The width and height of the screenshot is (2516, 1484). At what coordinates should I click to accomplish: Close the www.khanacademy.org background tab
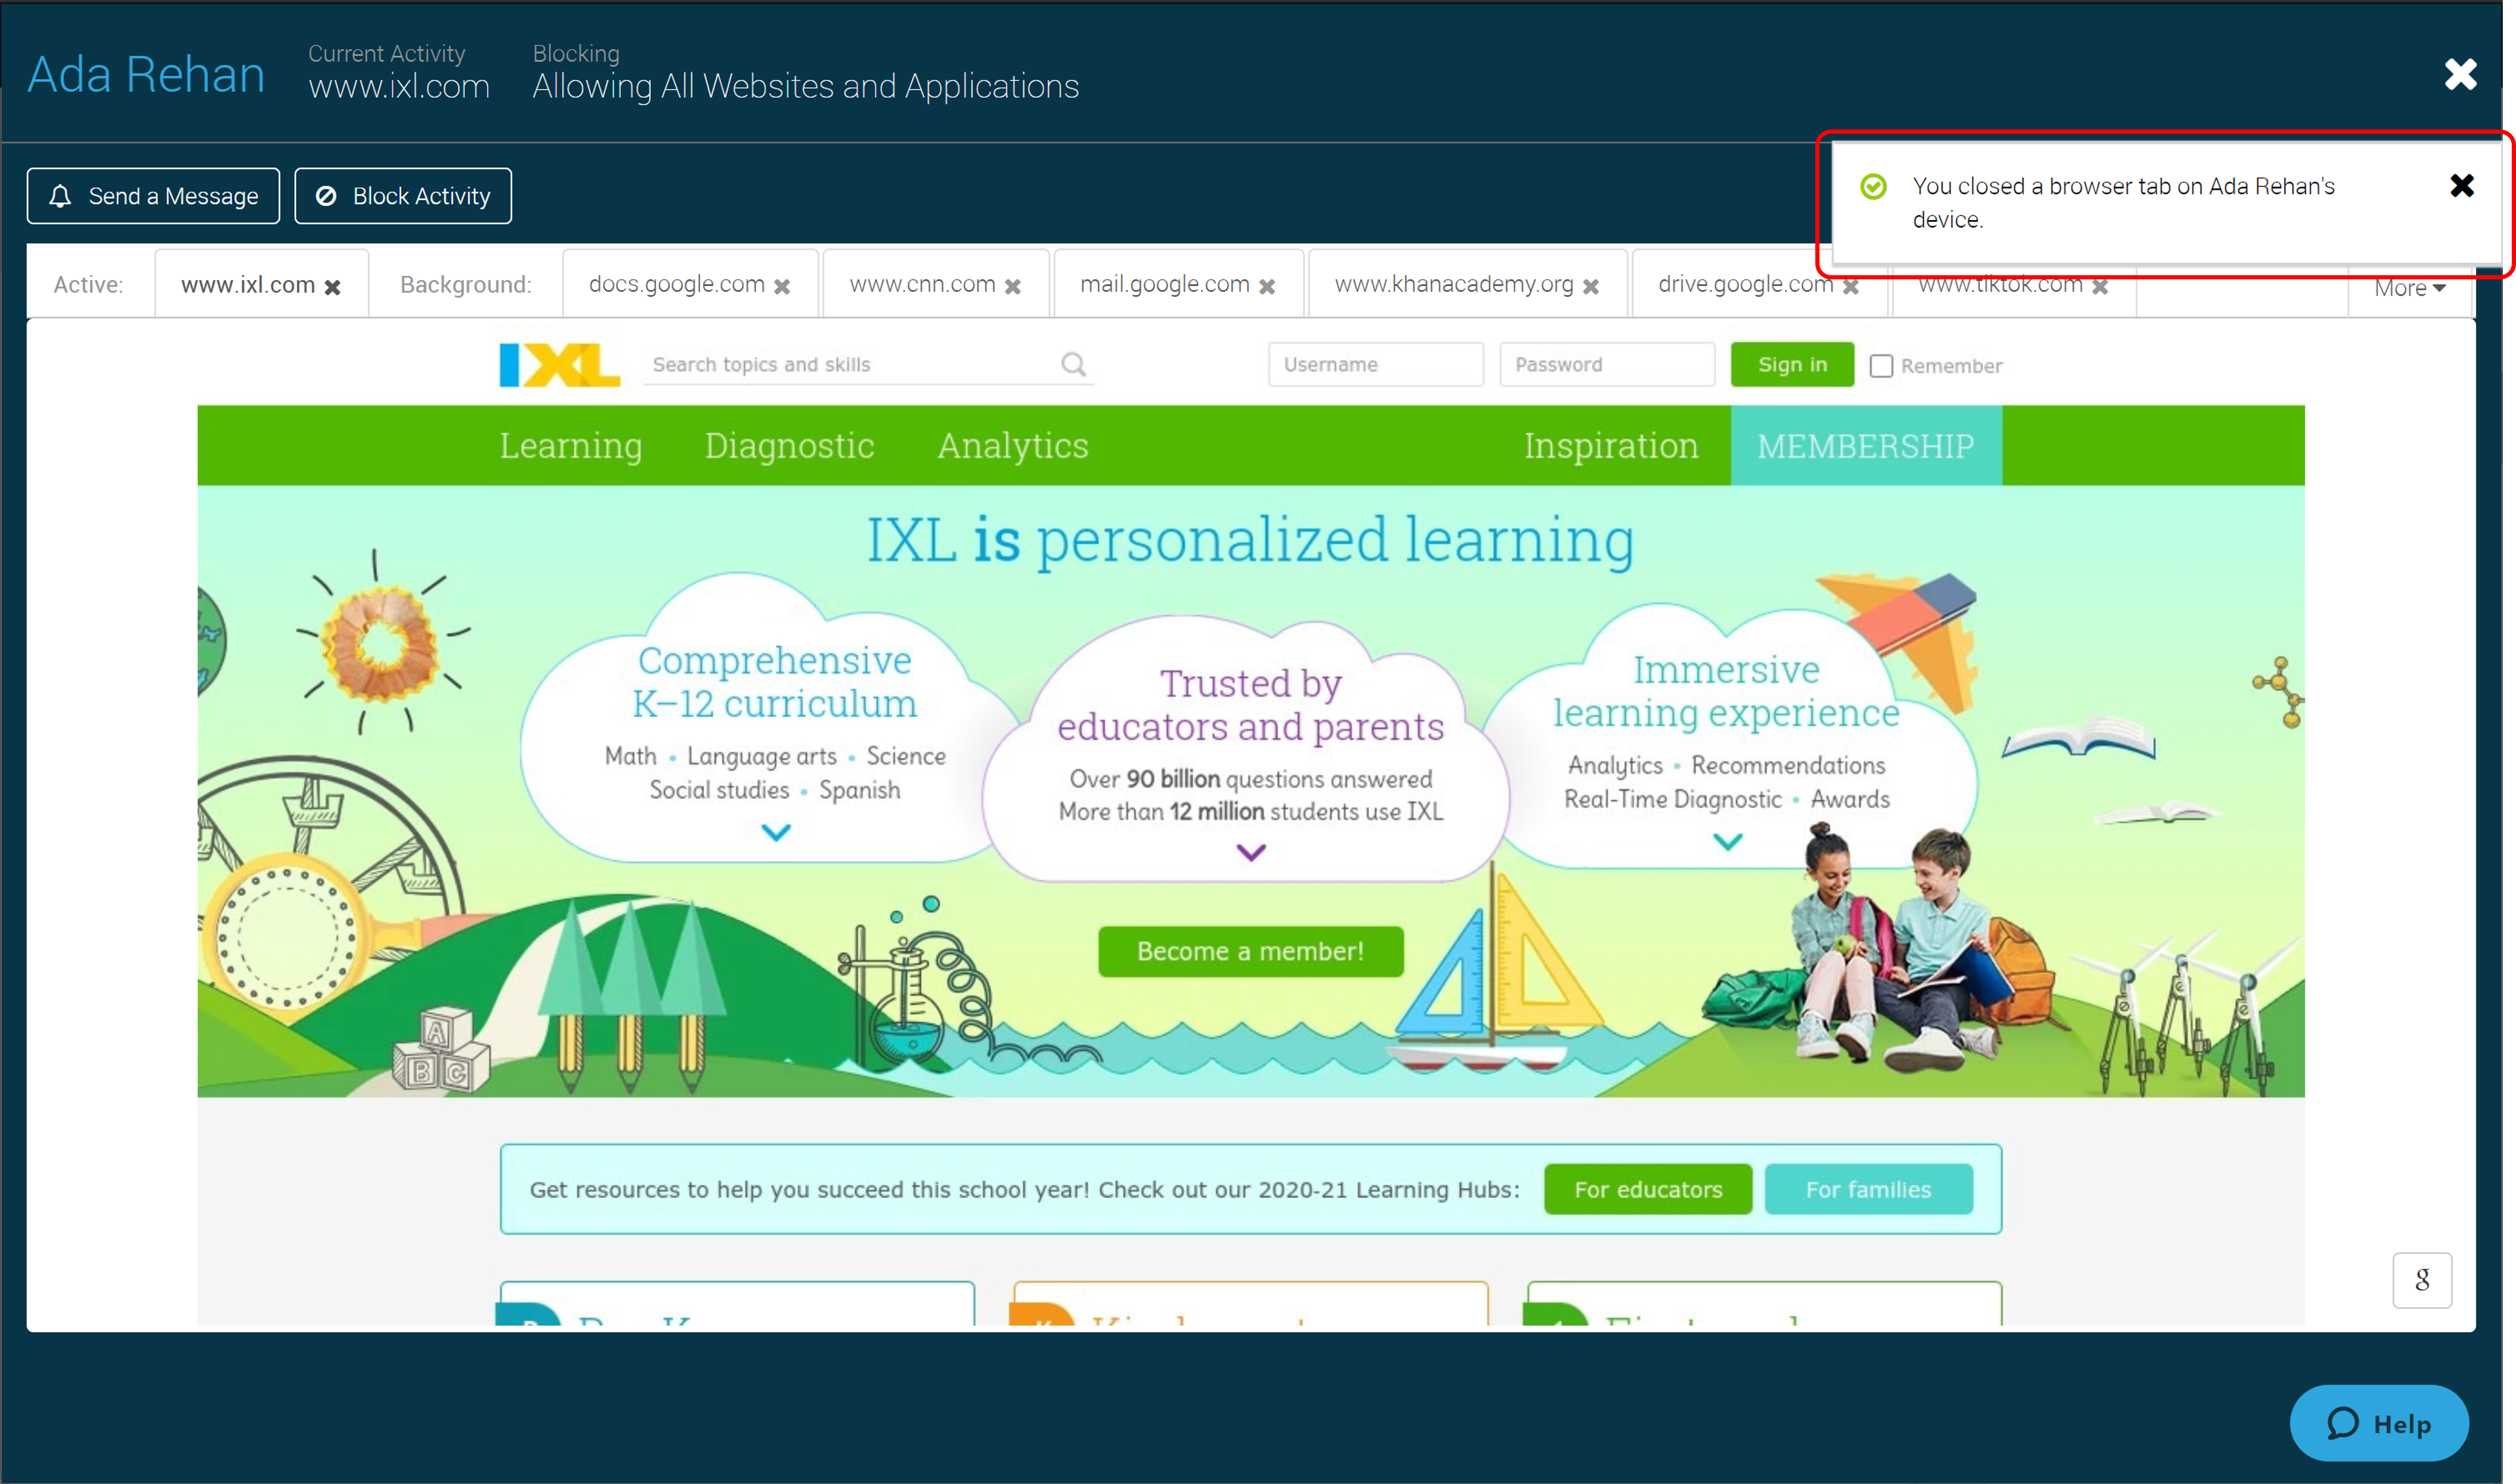(1592, 287)
